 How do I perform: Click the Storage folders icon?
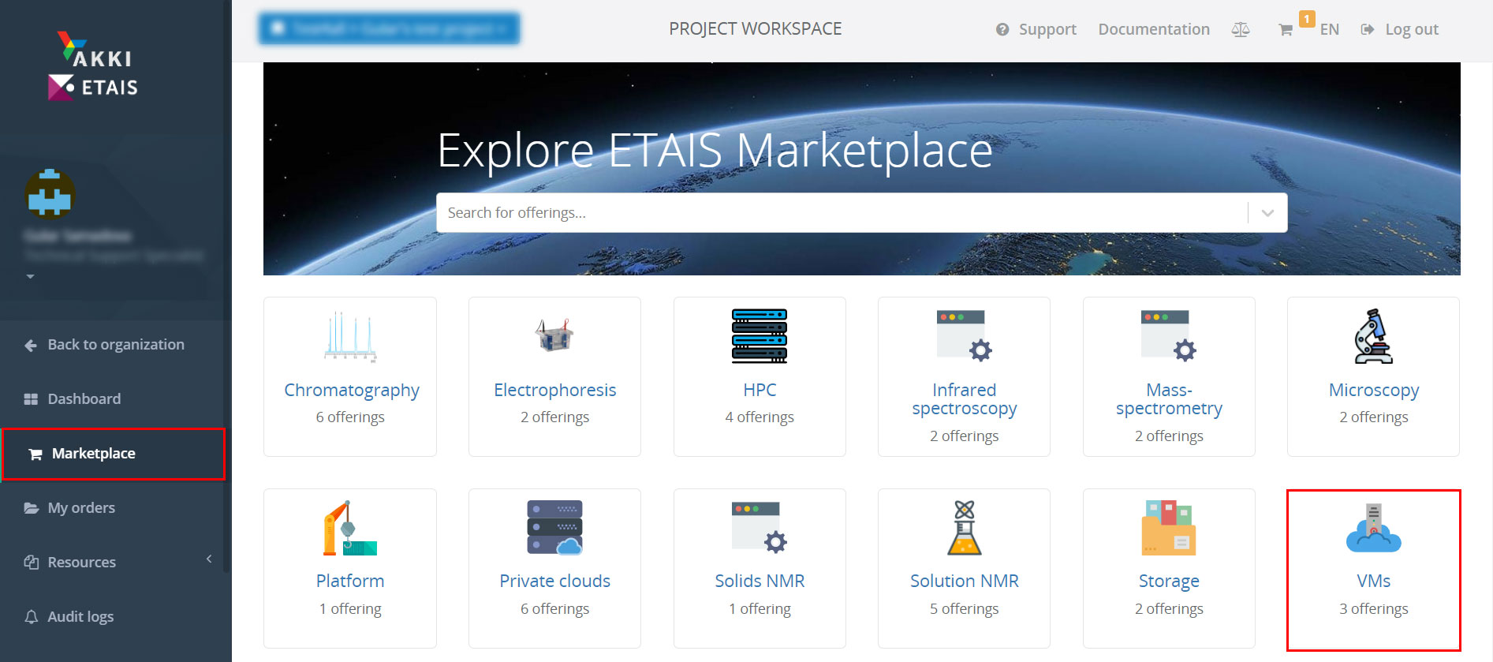point(1169,528)
